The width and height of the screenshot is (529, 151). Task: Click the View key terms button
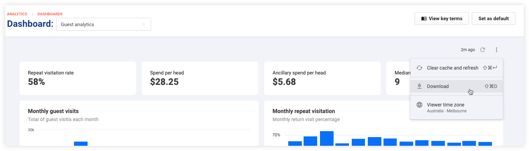coord(442,18)
